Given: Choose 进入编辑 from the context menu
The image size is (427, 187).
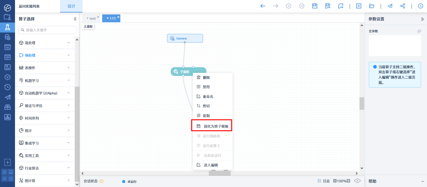Looking at the screenshot, I should point(213,165).
